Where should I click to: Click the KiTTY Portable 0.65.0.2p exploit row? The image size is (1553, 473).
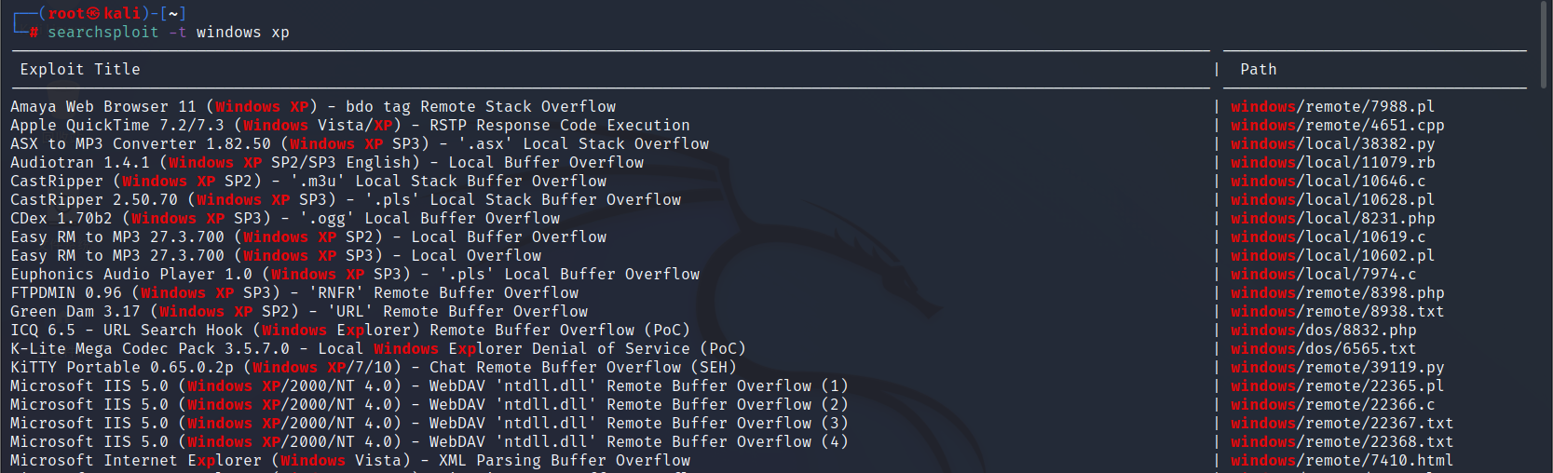point(374,368)
